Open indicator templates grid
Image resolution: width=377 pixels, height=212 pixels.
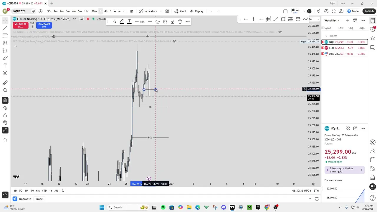pyautogui.click(x=167, y=11)
